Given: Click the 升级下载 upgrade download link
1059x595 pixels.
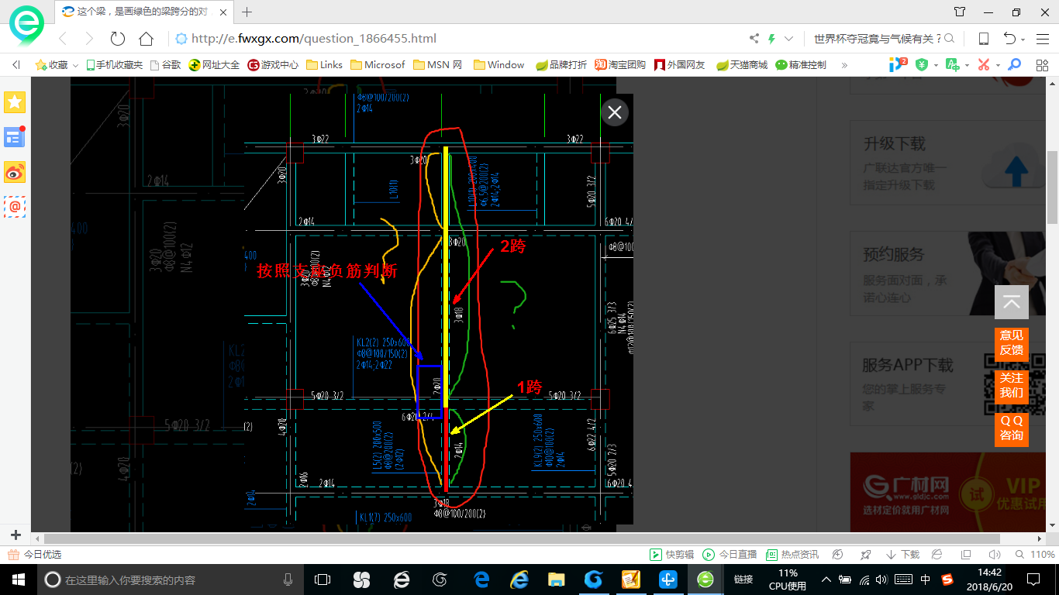Looking at the screenshot, I should [895, 144].
